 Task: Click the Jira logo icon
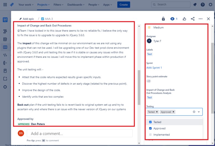click(x=12, y=4)
